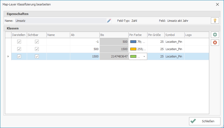Screen dimensions: 224x128
Task: Uncheck Darstellen in the selected third row
Action: click(19, 56)
